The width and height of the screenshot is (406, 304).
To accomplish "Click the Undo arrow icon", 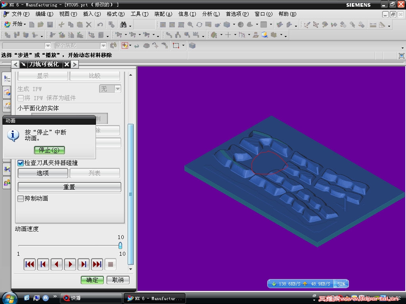I will pos(100,25).
